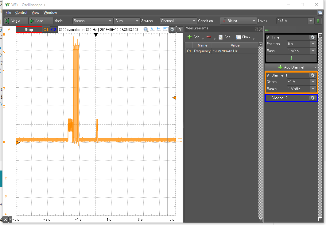Open the Mode dropdown showing Screen
The image size is (326, 225).
tap(93, 21)
